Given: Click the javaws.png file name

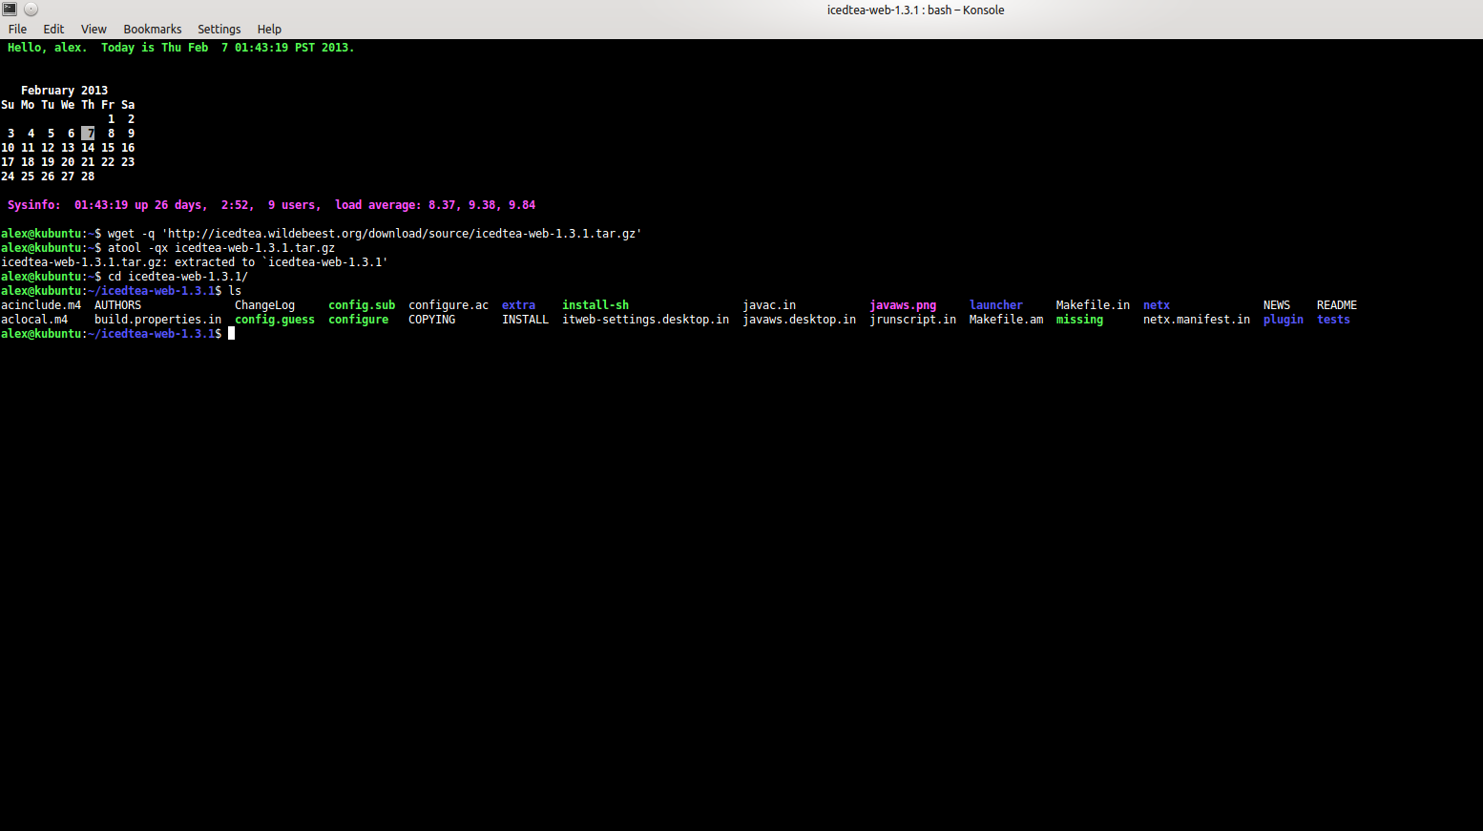Looking at the screenshot, I should click(902, 305).
